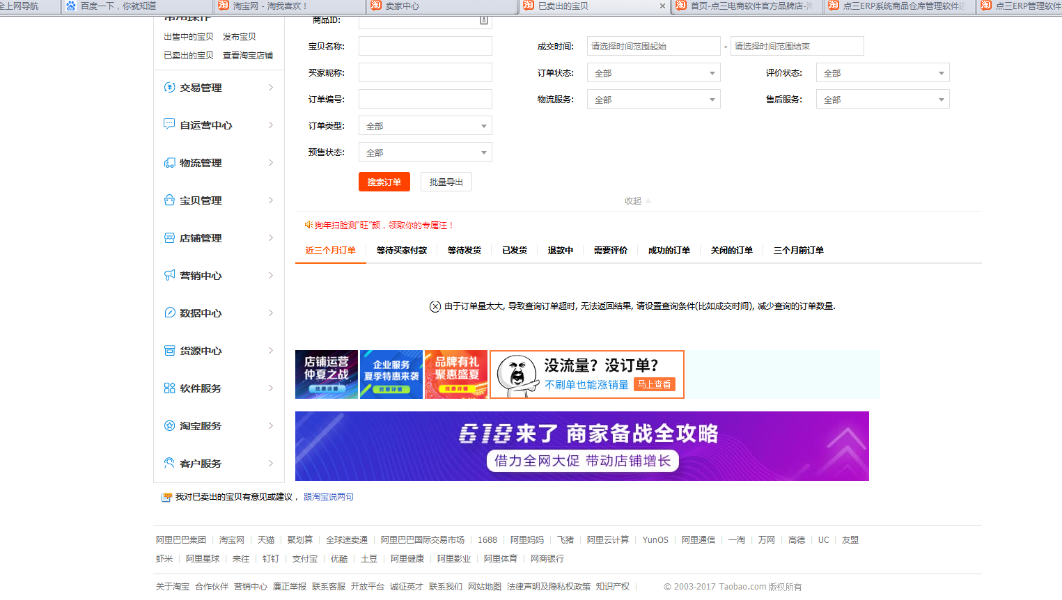The width and height of the screenshot is (1062, 600).
Task: Click the 自运营中心 chat icon
Action: coord(169,124)
